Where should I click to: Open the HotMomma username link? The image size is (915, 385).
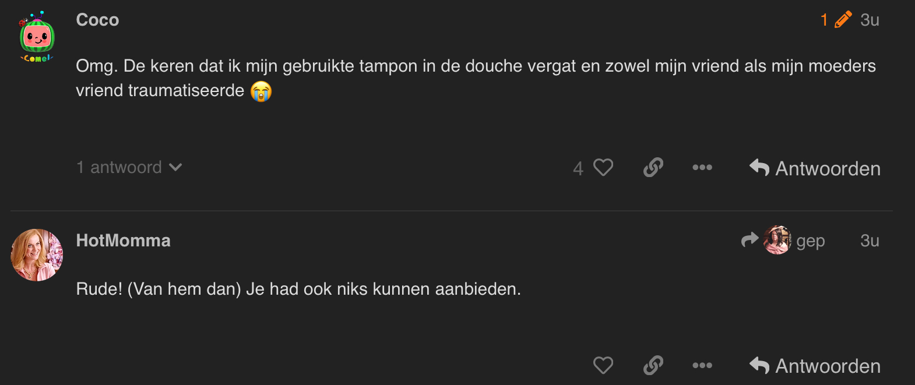click(123, 241)
